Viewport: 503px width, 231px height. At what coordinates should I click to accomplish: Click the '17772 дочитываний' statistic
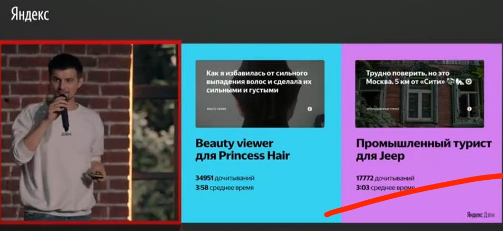coord(385,178)
